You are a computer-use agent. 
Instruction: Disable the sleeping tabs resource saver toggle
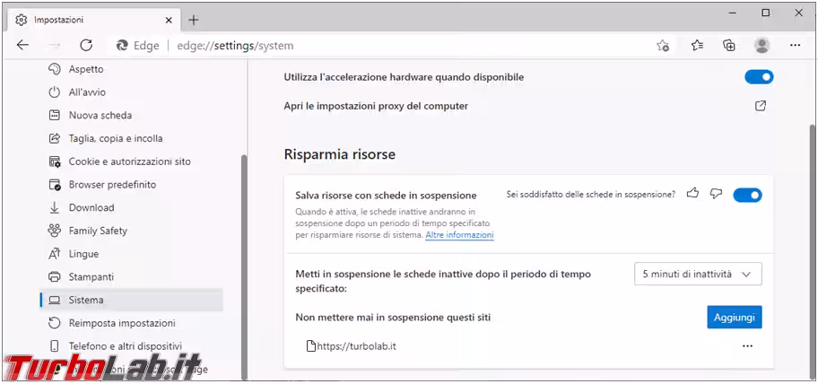[x=747, y=195]
